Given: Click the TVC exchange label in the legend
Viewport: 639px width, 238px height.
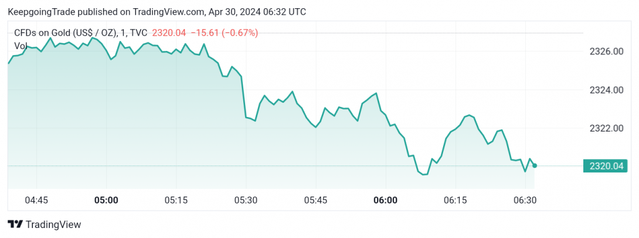Looking at the screenshot, I should click(x=138, y=33).
